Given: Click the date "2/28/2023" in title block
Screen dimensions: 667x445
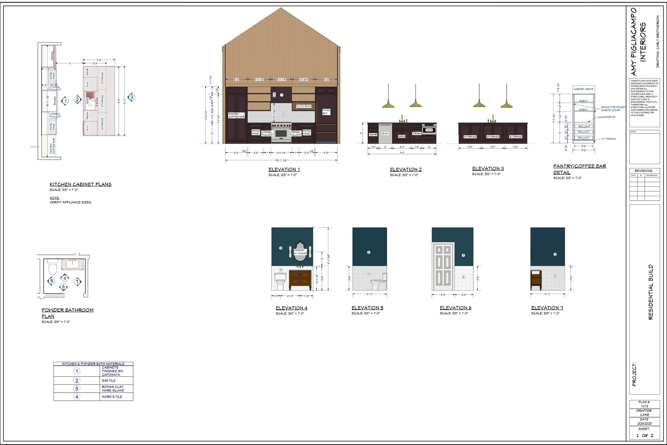Looking at the screenshot, I should point(644,423).
